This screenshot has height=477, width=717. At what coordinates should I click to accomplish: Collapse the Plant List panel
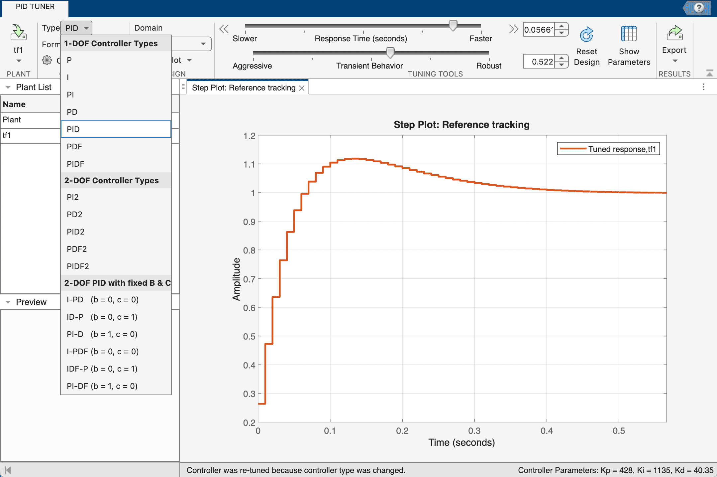point(8,87)
